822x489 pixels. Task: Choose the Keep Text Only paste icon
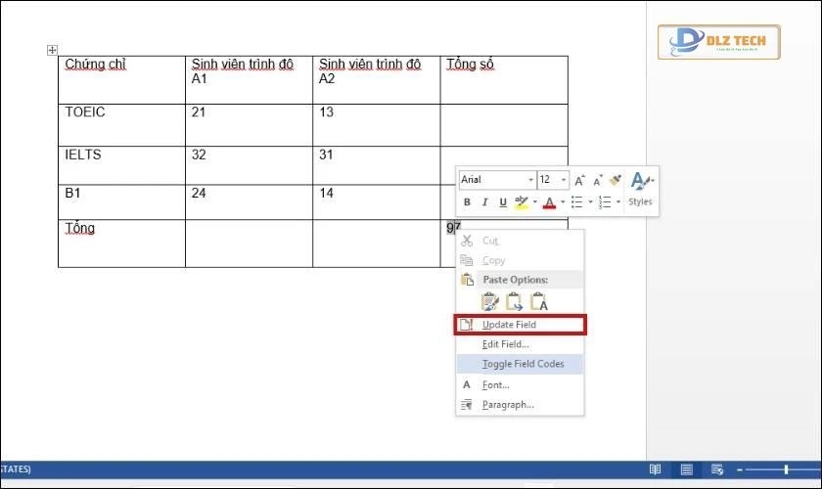click(538, 302)
